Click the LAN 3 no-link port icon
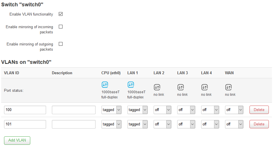274x147 pixels. click(181, 87)
